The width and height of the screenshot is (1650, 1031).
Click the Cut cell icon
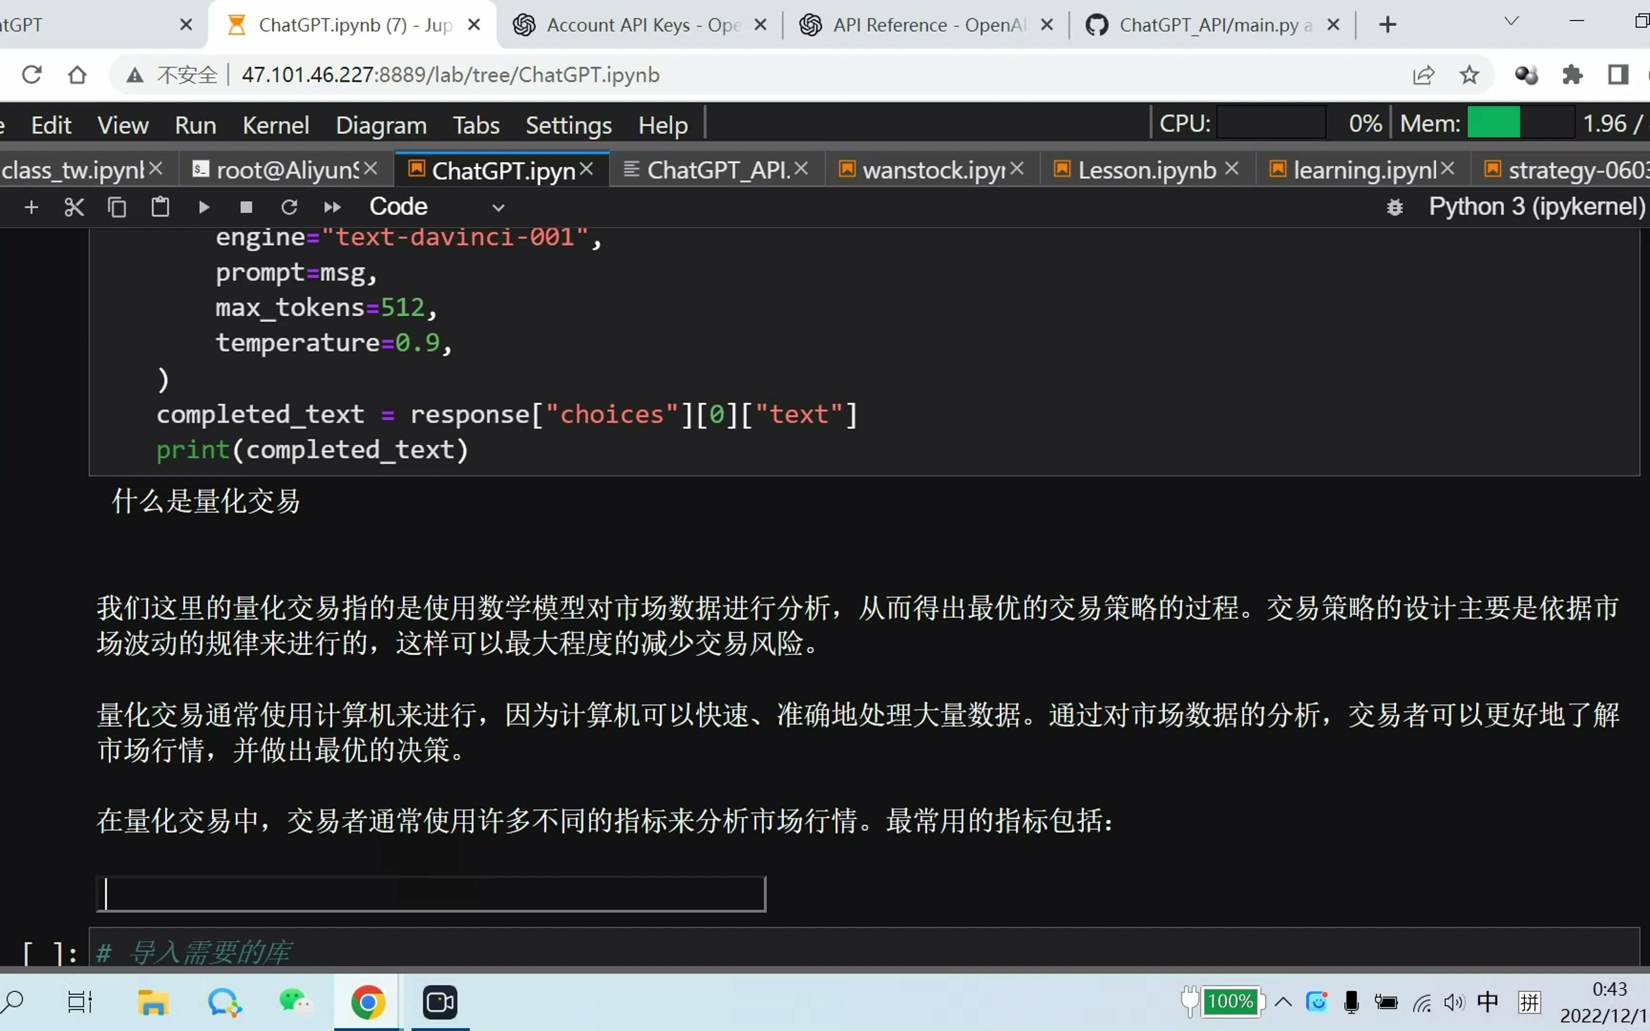[74, 207]
